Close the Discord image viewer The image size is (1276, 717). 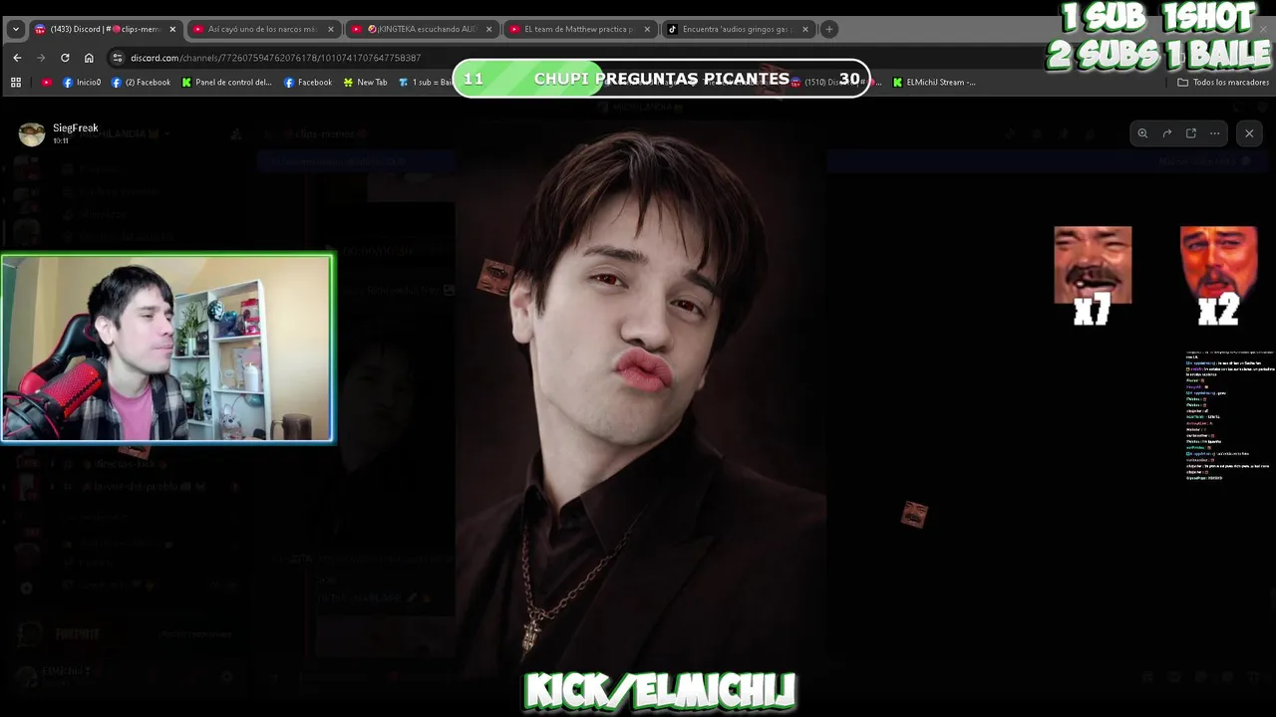[1249, 133]
